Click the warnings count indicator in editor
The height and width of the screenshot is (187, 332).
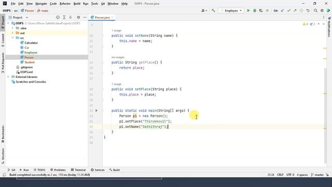pos(306,24)
